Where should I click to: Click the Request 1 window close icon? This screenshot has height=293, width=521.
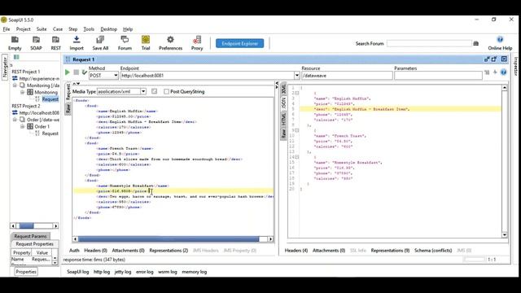[504, 59]
